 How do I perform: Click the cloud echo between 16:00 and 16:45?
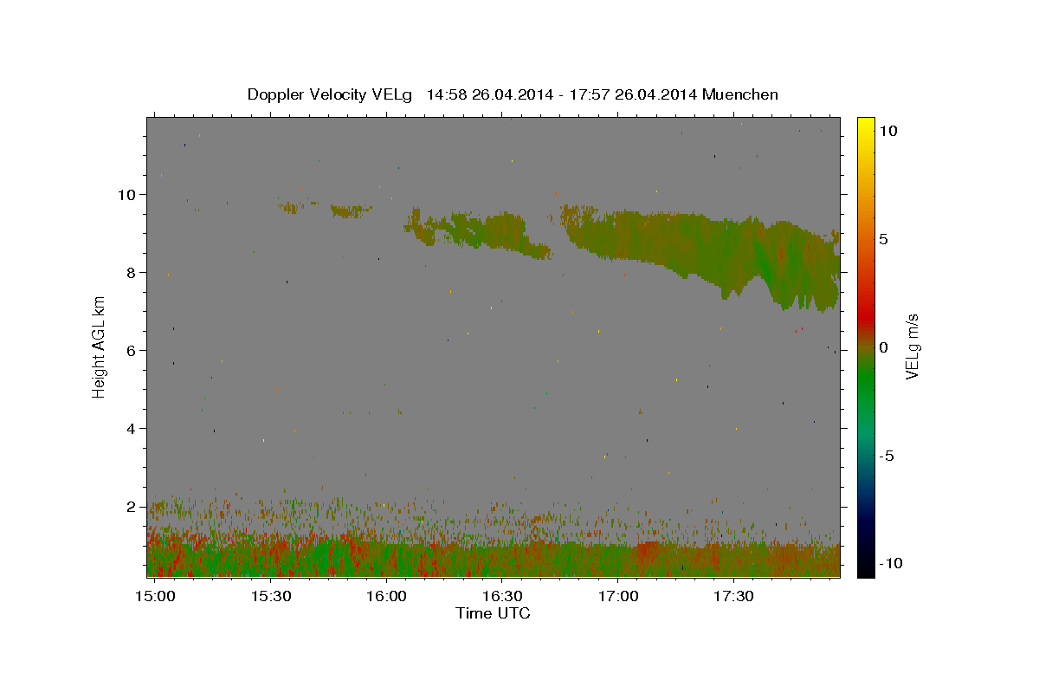coord(476,232)
